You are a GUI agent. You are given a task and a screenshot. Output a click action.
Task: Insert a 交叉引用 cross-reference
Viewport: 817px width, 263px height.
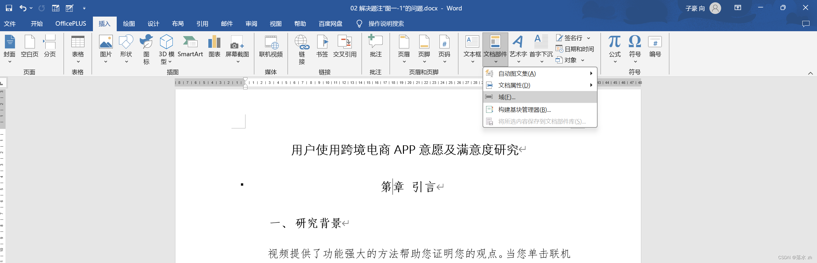(x=345, y=46)
